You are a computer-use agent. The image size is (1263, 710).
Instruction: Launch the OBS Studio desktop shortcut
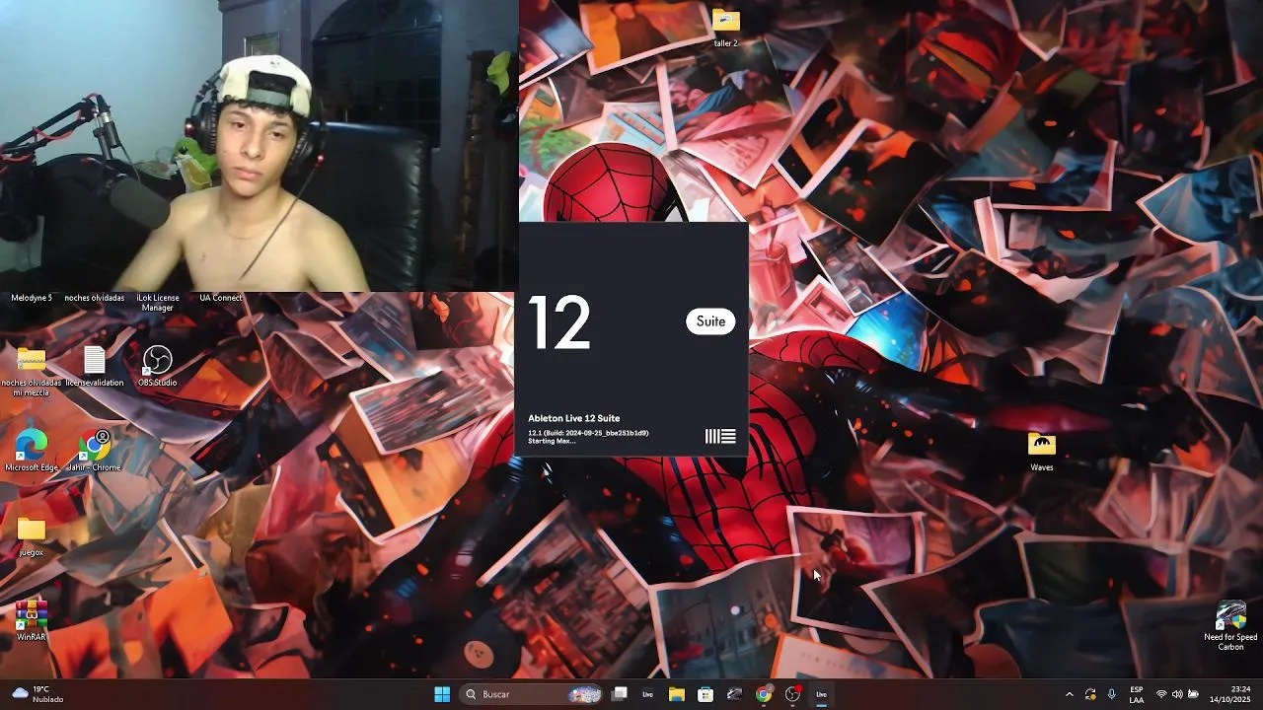(x=158, y=367)
